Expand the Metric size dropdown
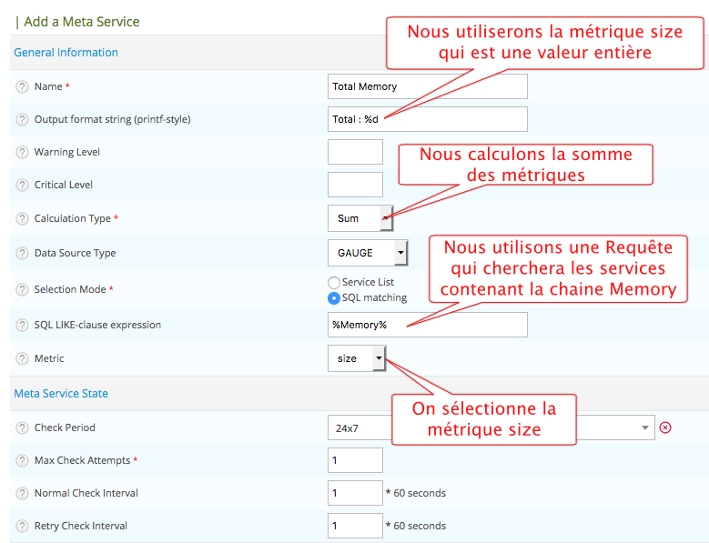The width and height of the screenshot is (709, 543). [357, 358]
